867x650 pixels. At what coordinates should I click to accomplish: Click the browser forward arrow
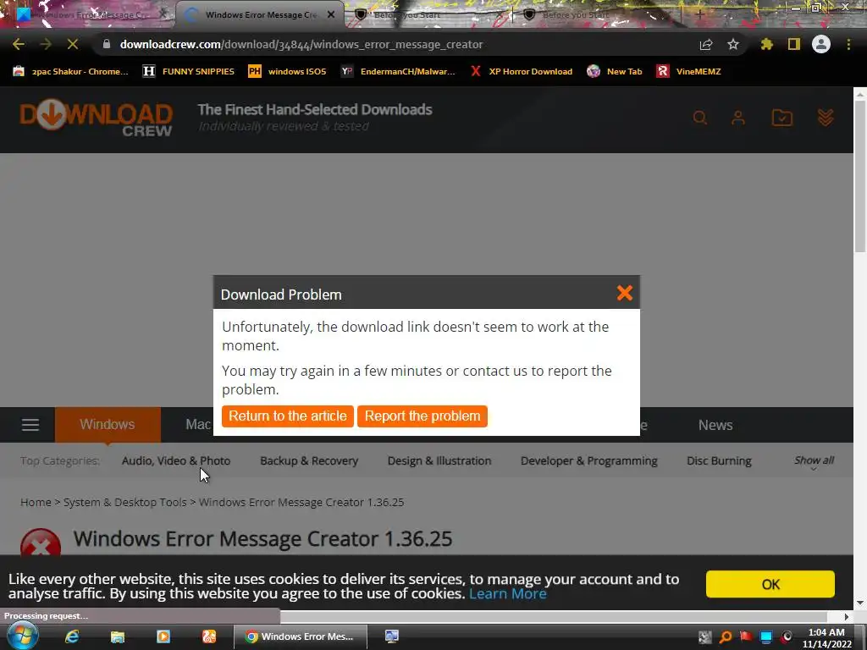coord(46,44)
